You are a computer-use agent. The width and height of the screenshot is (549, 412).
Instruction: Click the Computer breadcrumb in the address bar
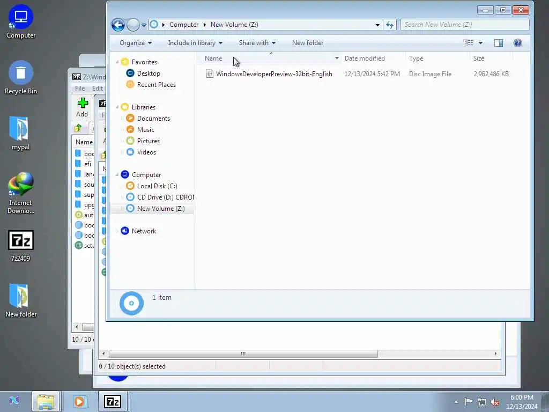click(x=184, y=25)
